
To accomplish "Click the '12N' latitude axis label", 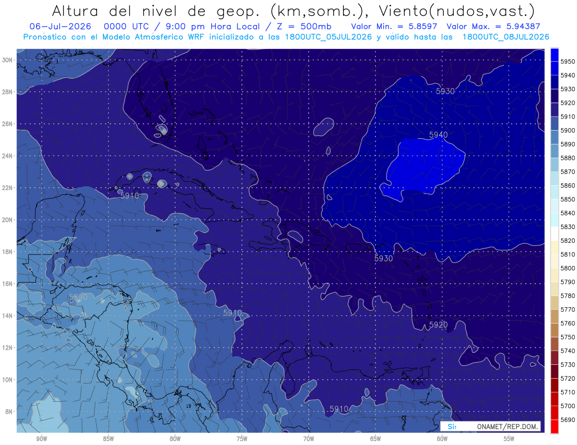I will pyautogui.click(x=7, y=348).
